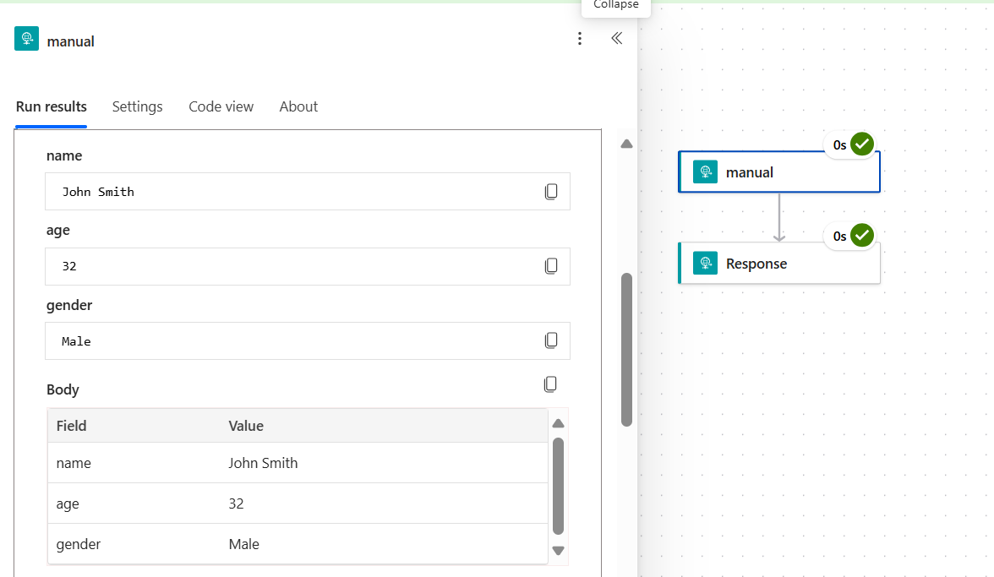This screenshot has height=577, width=994.
Task: Click the Male value cell in Body table
Action: 244,544
